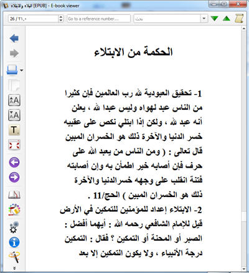
Task: Show book metadata with the blue info icon
Action: pyautogui.click(x=14, y=242)
